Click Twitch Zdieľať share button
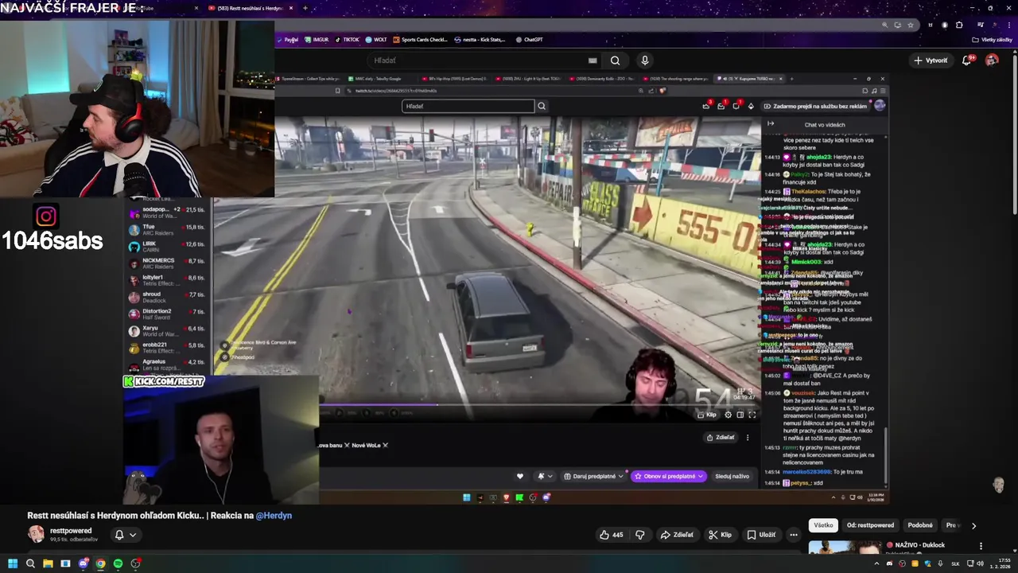1018x573 pixels. (x=721, y=438)
